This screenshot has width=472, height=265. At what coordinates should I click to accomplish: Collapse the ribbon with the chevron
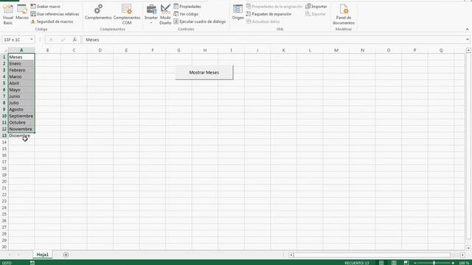pyautogui.click(x=467, y=29)
